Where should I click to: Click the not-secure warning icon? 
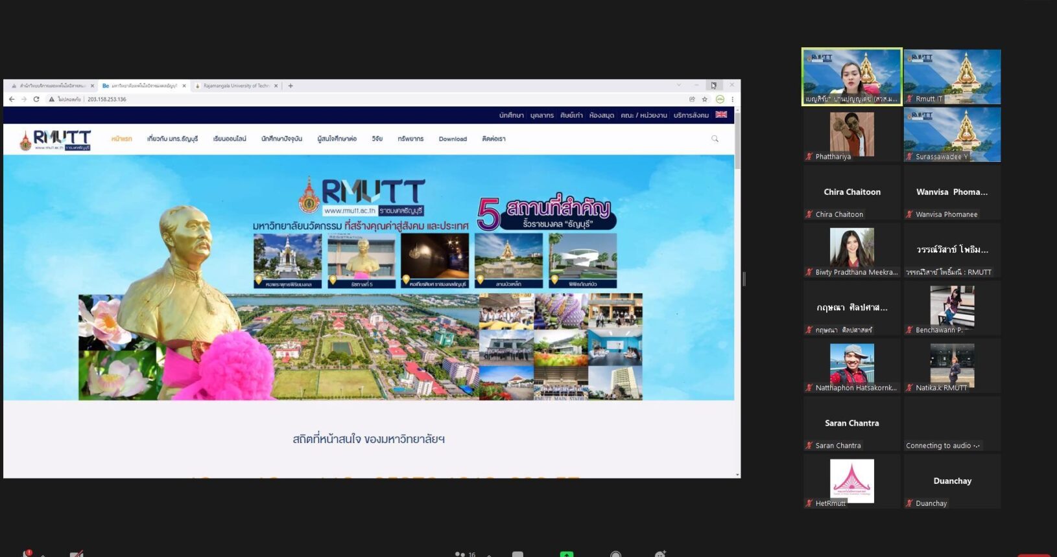click(52, 99)
